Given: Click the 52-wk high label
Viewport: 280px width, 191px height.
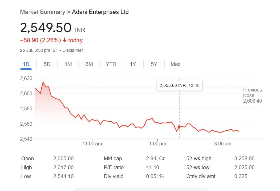Looking at the screenshot, I should [x=199, y=159].
